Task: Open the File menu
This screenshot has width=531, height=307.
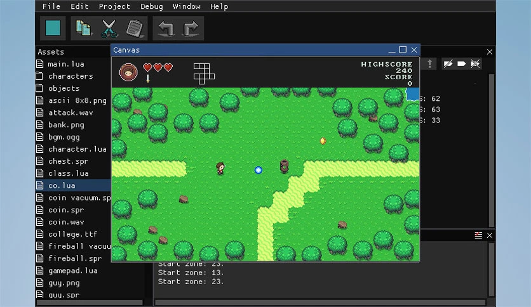Action: click(51, 6)
